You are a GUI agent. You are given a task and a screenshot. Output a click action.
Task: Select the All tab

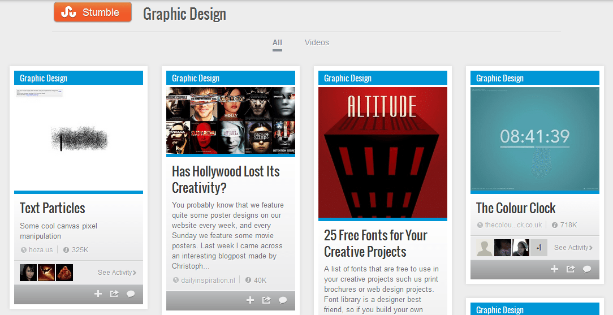[277, 42]
